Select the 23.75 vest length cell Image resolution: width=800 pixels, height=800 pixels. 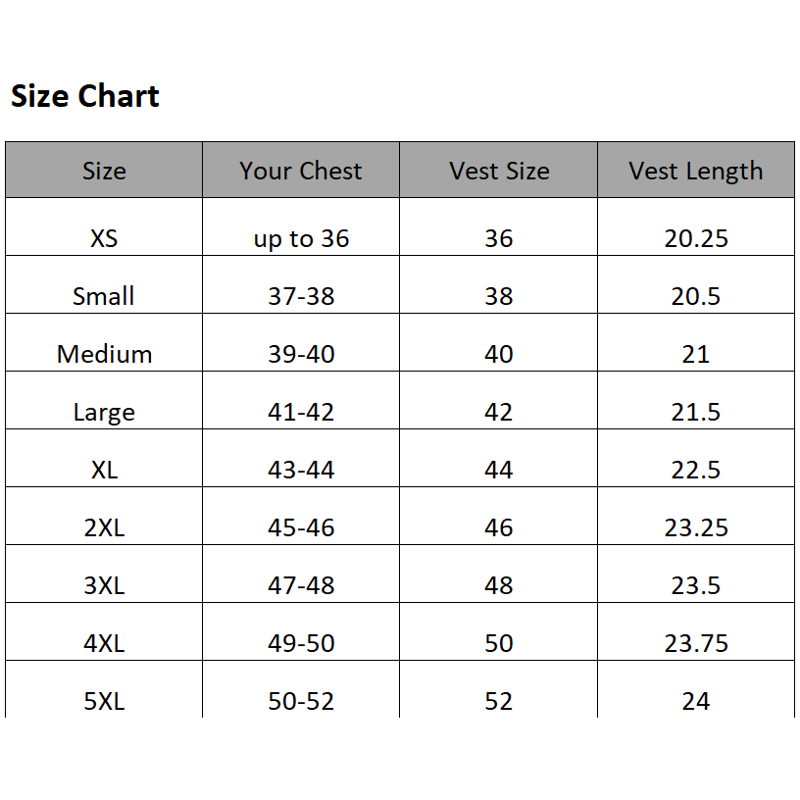tap(696, 643)
